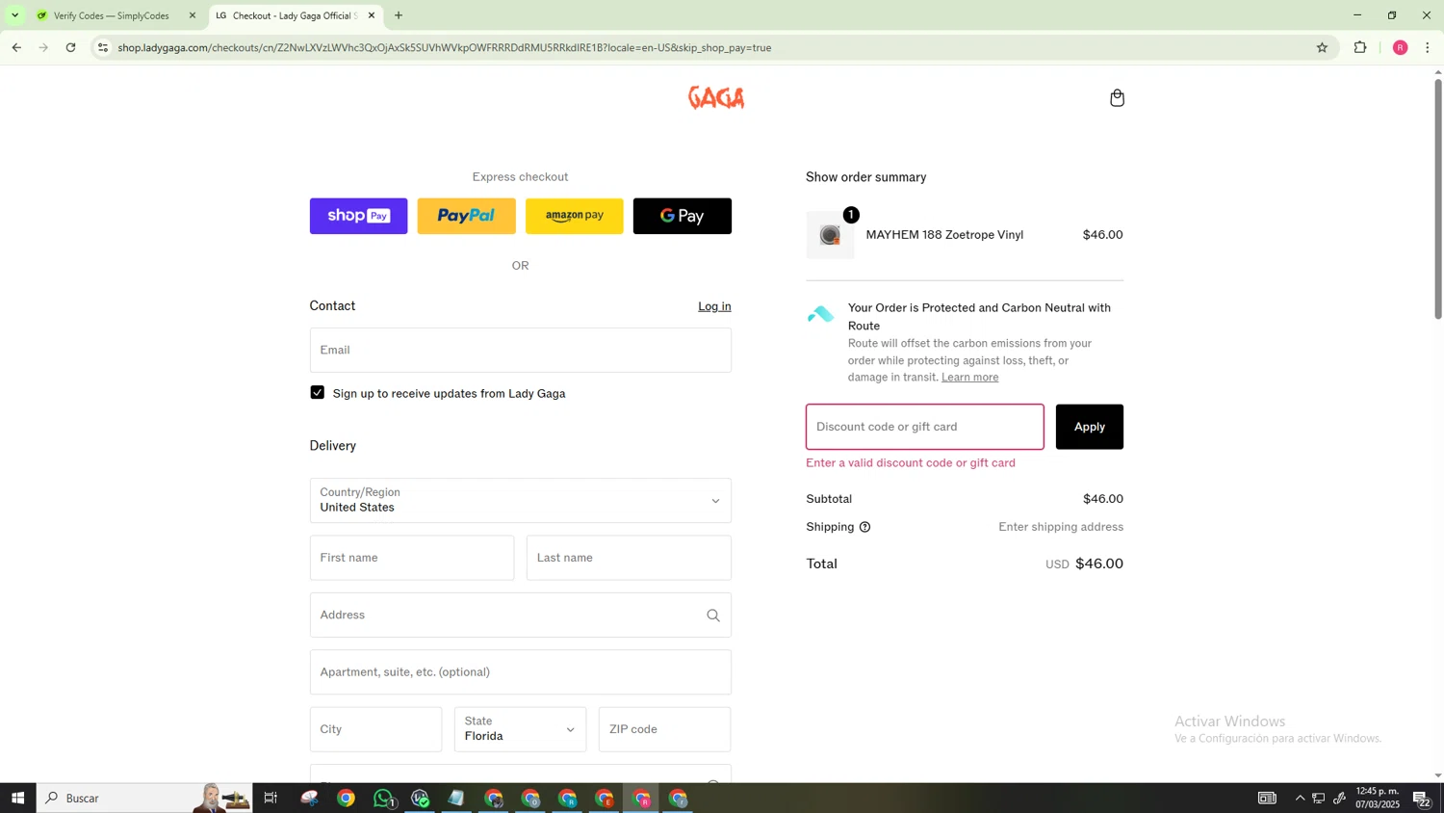Pay with PayPal button

pos(466,216)
